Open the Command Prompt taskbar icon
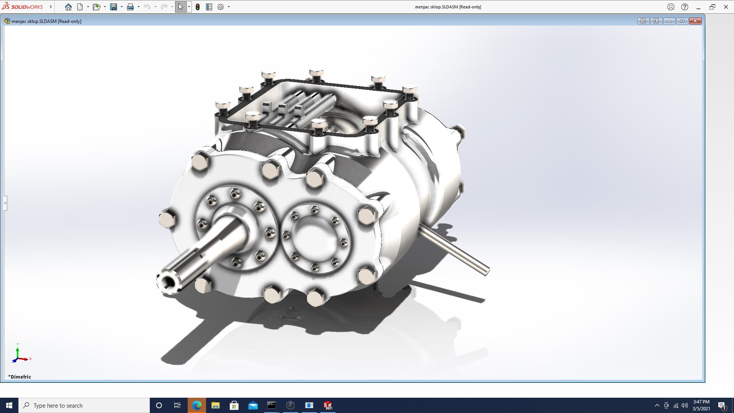The height and width of the screenshot is (413, 734). tap(271, 405)
